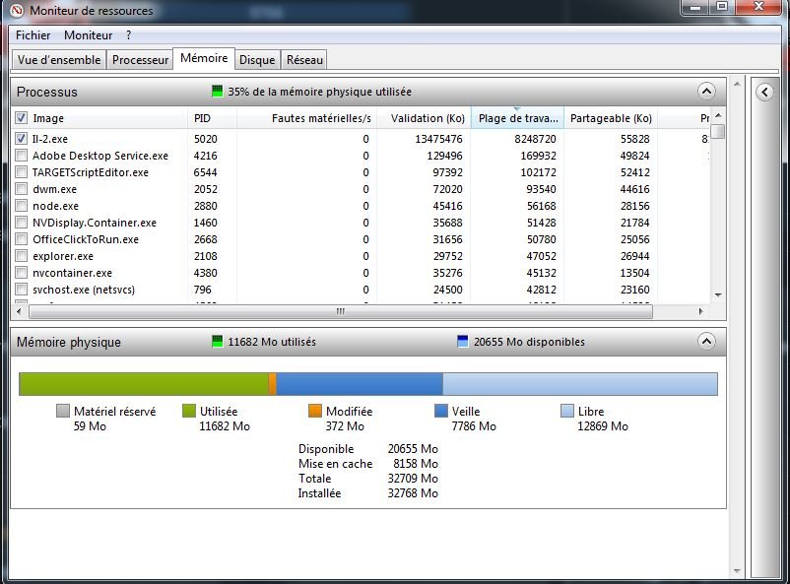Click the Resource Monitor title bar icon

tap(17, 10)
